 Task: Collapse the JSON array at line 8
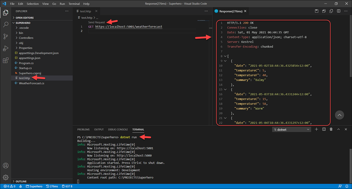[225, 56]
